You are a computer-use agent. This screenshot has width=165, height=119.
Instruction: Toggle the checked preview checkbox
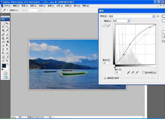pyautogui.click(x=163, y=41)
